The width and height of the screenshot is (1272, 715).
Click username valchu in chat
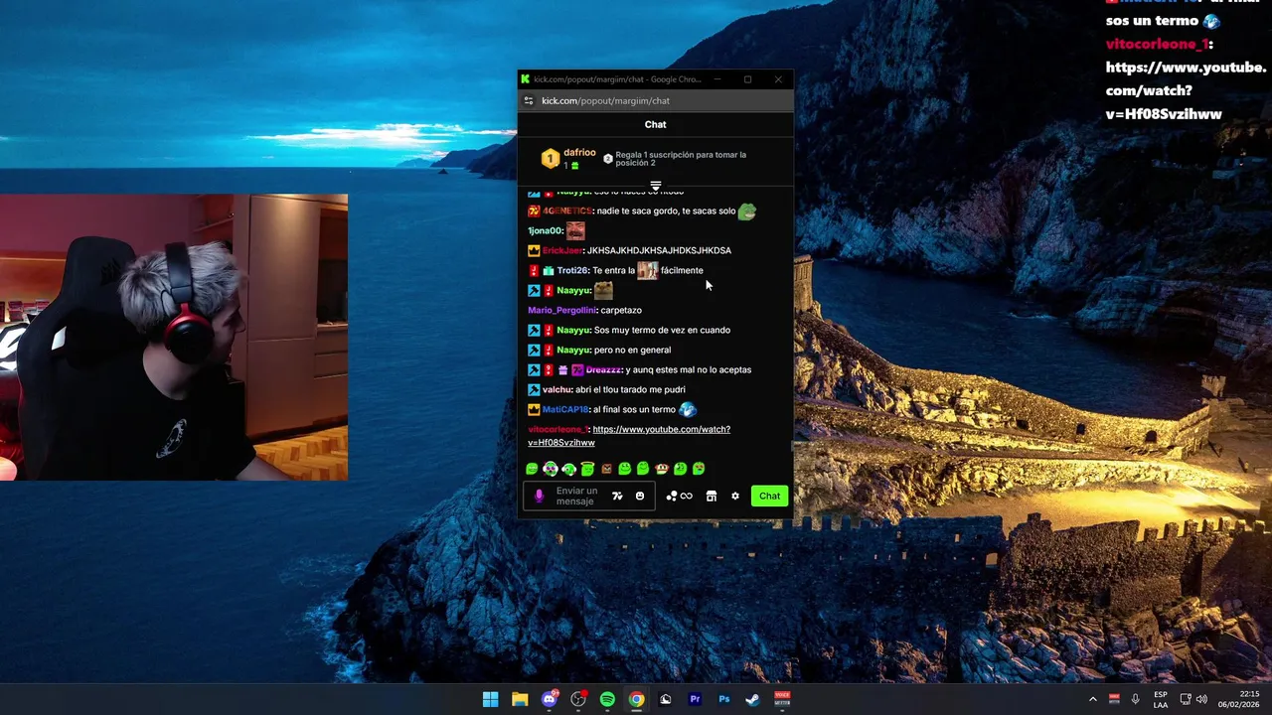(x=556, y=389)
